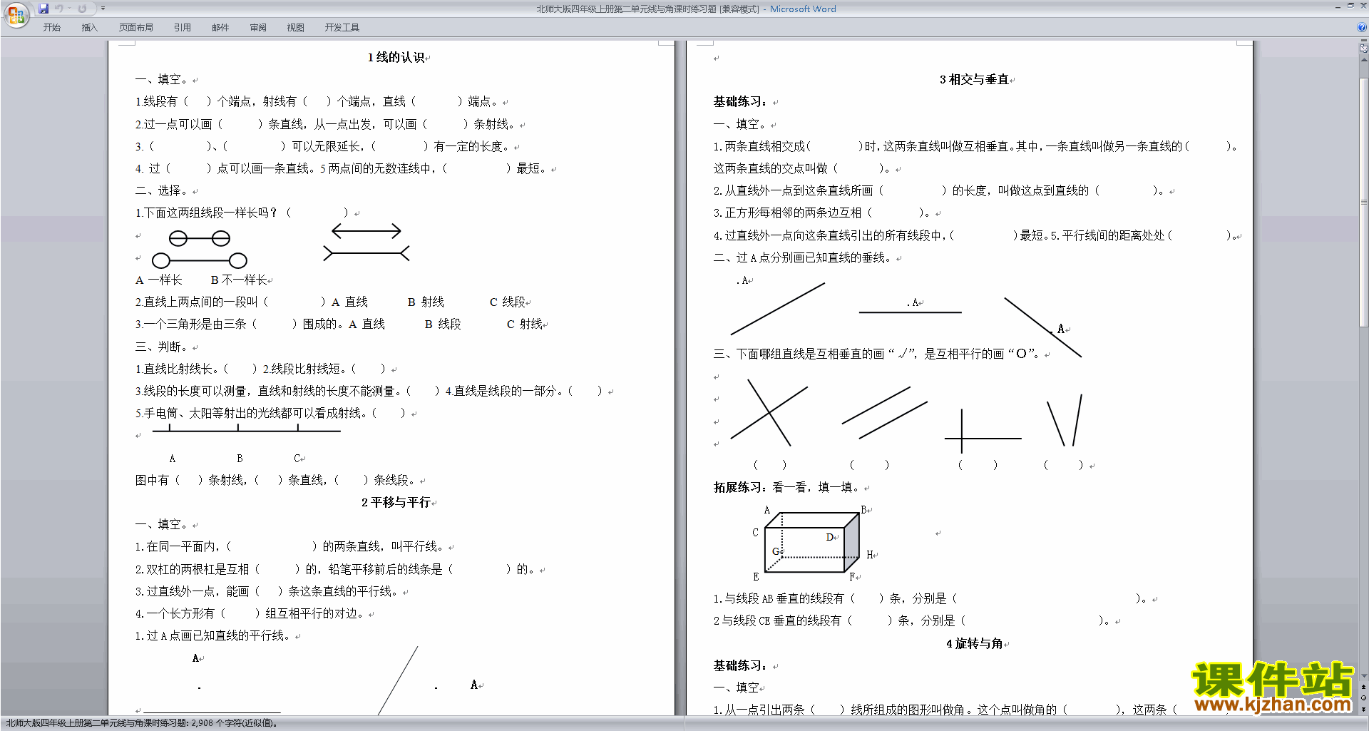Click the status bar word count text
Viewport: 1369px width, 731px height.
[142, 723]
